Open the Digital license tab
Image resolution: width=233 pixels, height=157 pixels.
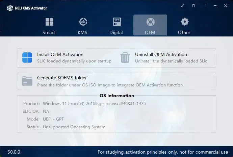pos(116,25)
